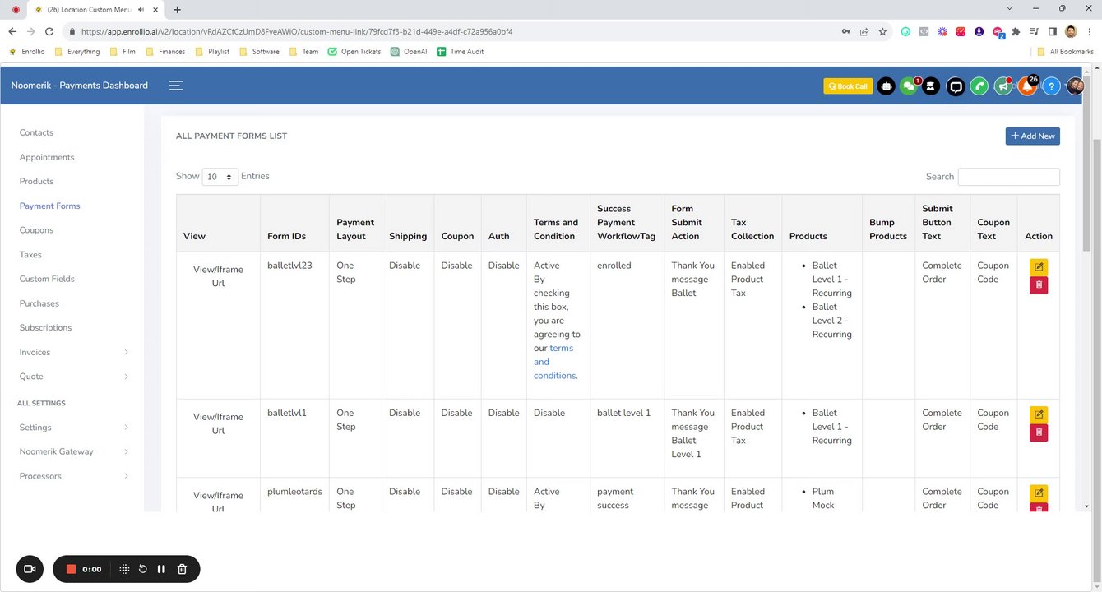Open the terms and conditions link

coord(553,362)
